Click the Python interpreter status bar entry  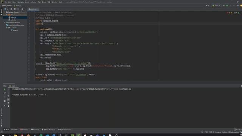click(x=231, y=132)
